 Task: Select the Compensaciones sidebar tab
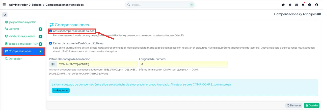[23, 51]
